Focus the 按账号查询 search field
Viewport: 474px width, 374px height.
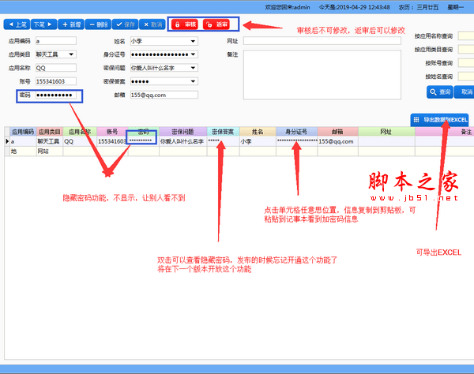click(x=466, y=63)
